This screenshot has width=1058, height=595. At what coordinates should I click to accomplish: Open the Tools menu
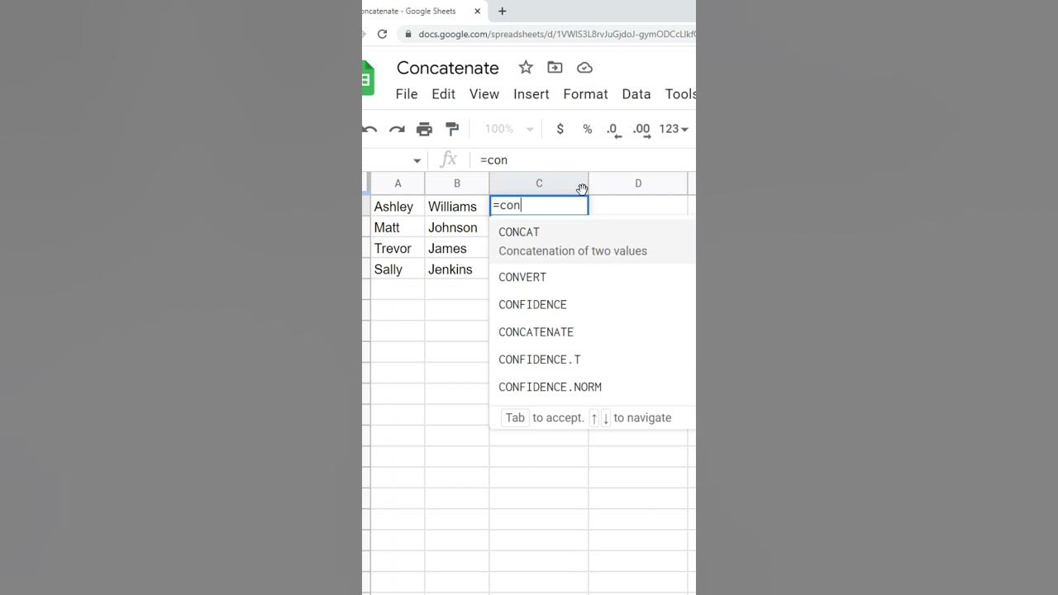click(680, 94)
